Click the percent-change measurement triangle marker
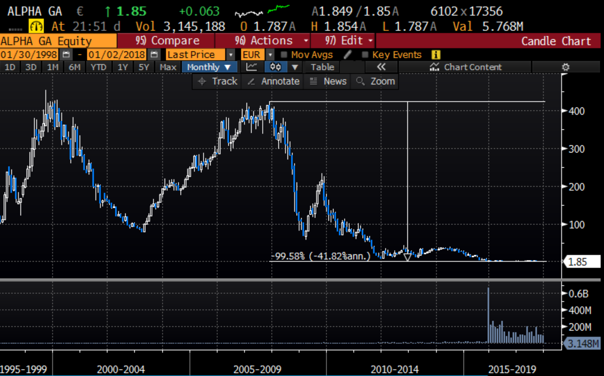The height and width of the screenshot is (376, 604). click(x=407, y=257)
